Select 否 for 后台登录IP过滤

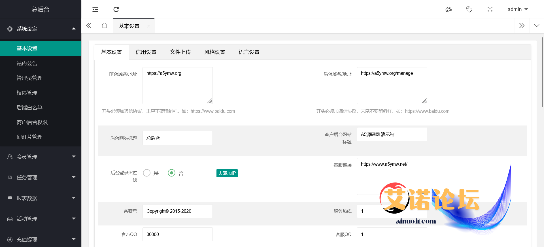click(x=172, y=173)
